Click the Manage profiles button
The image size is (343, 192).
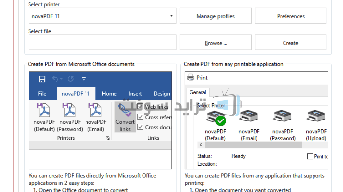click(x=215, y=16)
